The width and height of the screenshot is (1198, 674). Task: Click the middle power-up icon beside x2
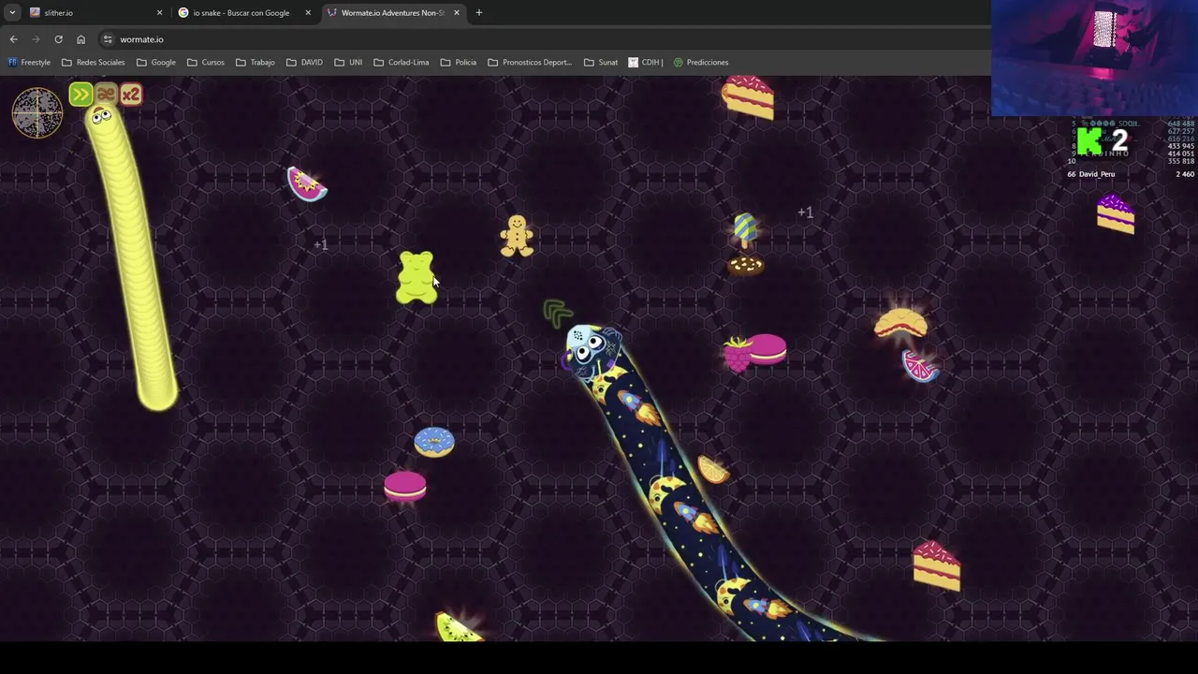(x=106, y=94)
